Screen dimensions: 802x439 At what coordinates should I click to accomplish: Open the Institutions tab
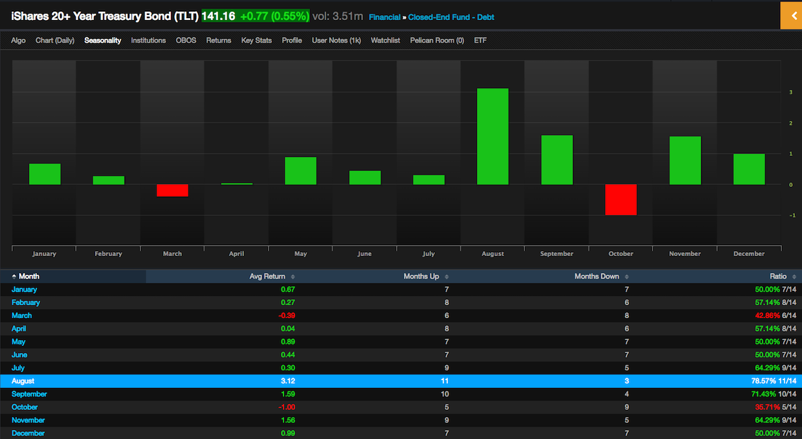coord(148,40)
